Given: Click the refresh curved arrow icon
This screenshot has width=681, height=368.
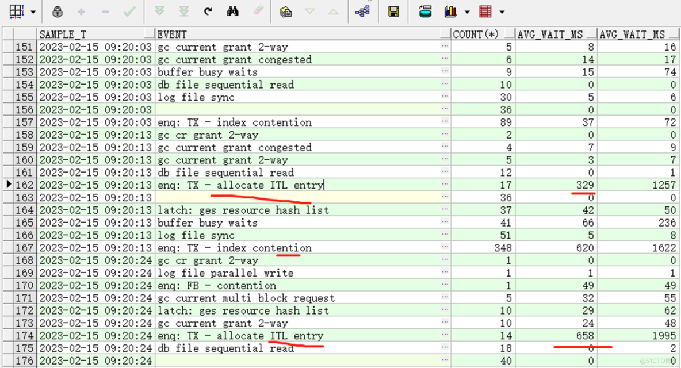Looking at the screenshot, I should 208,11.
